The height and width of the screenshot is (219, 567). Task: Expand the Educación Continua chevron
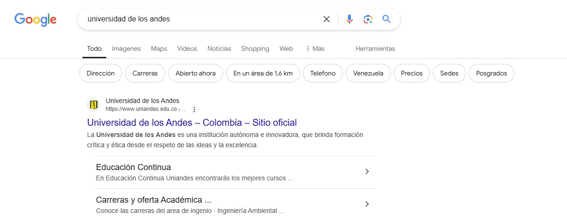click(367, 171)
